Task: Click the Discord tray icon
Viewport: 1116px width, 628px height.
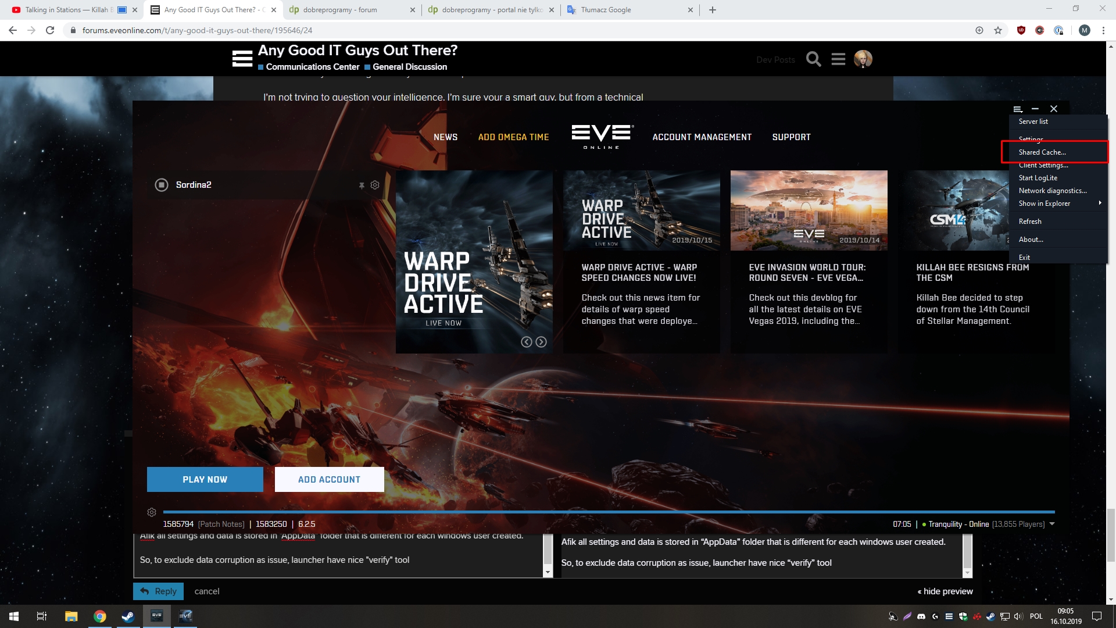Action: coord(921,616)
